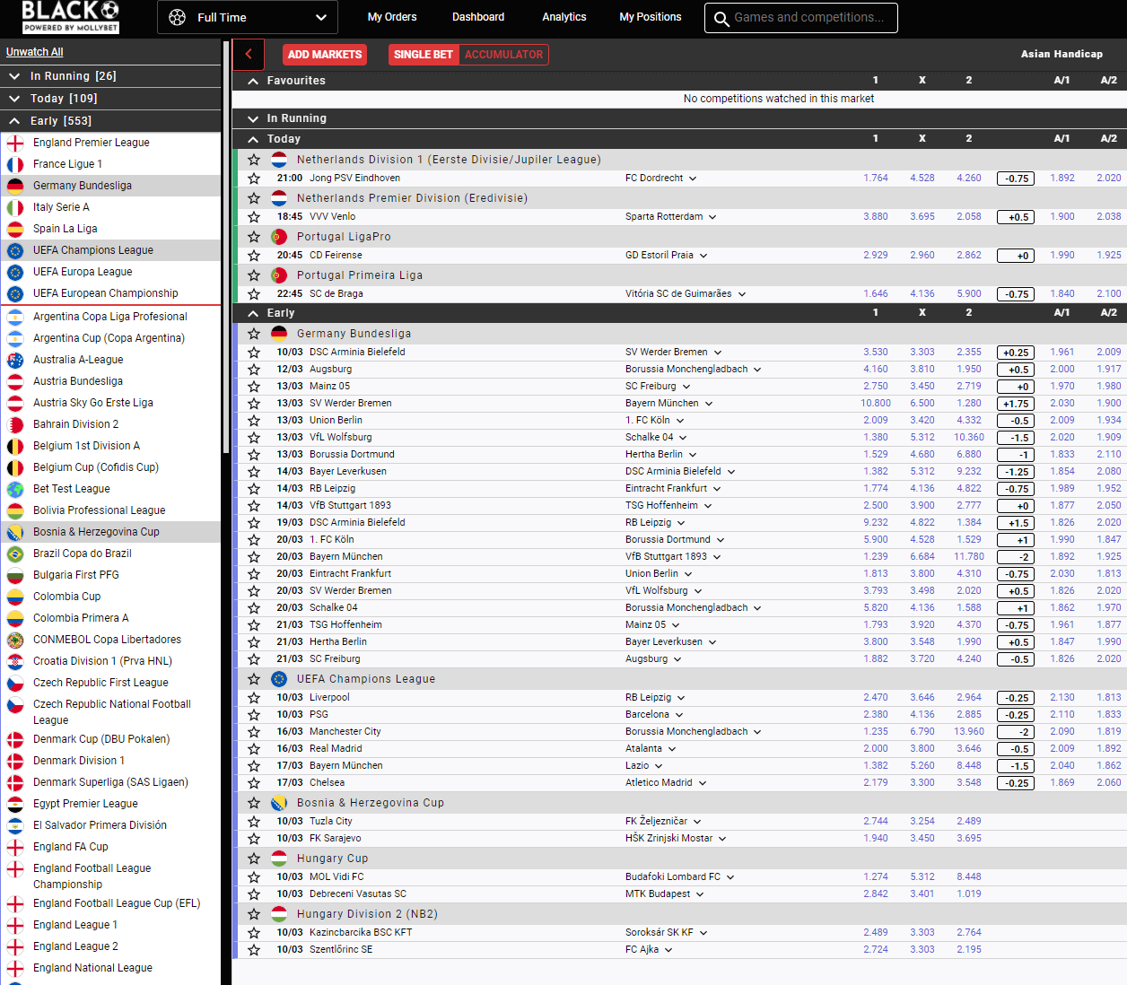Click the France flag beside Ligue 1
1127x985 pixels.
pyautogui.click(x=15, y=164)
